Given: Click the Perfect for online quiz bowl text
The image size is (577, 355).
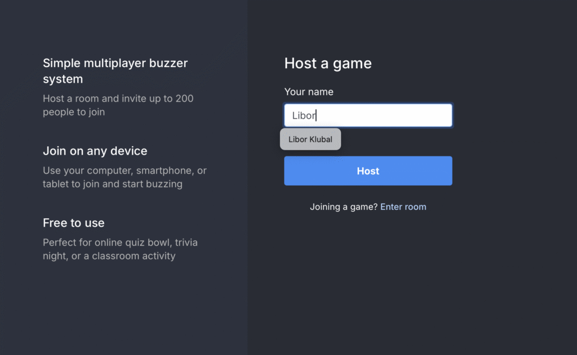Looking at the screenshot, I should pyautogui.click(x=121, y=249).
